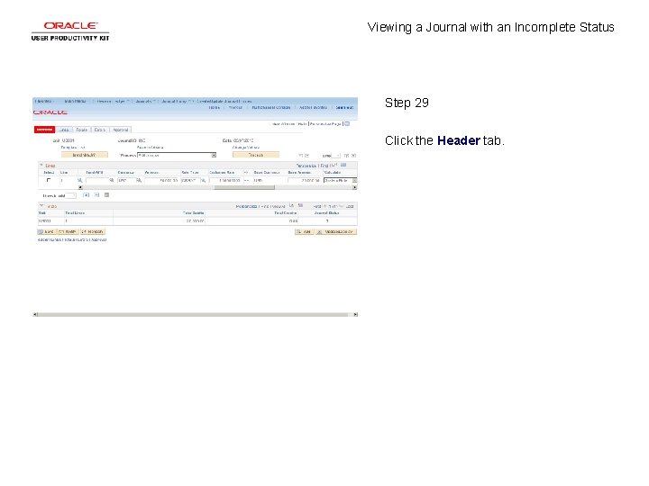The image size is (649, 486).
Task: Collapse the Lines section triangle
Action: 41,166
